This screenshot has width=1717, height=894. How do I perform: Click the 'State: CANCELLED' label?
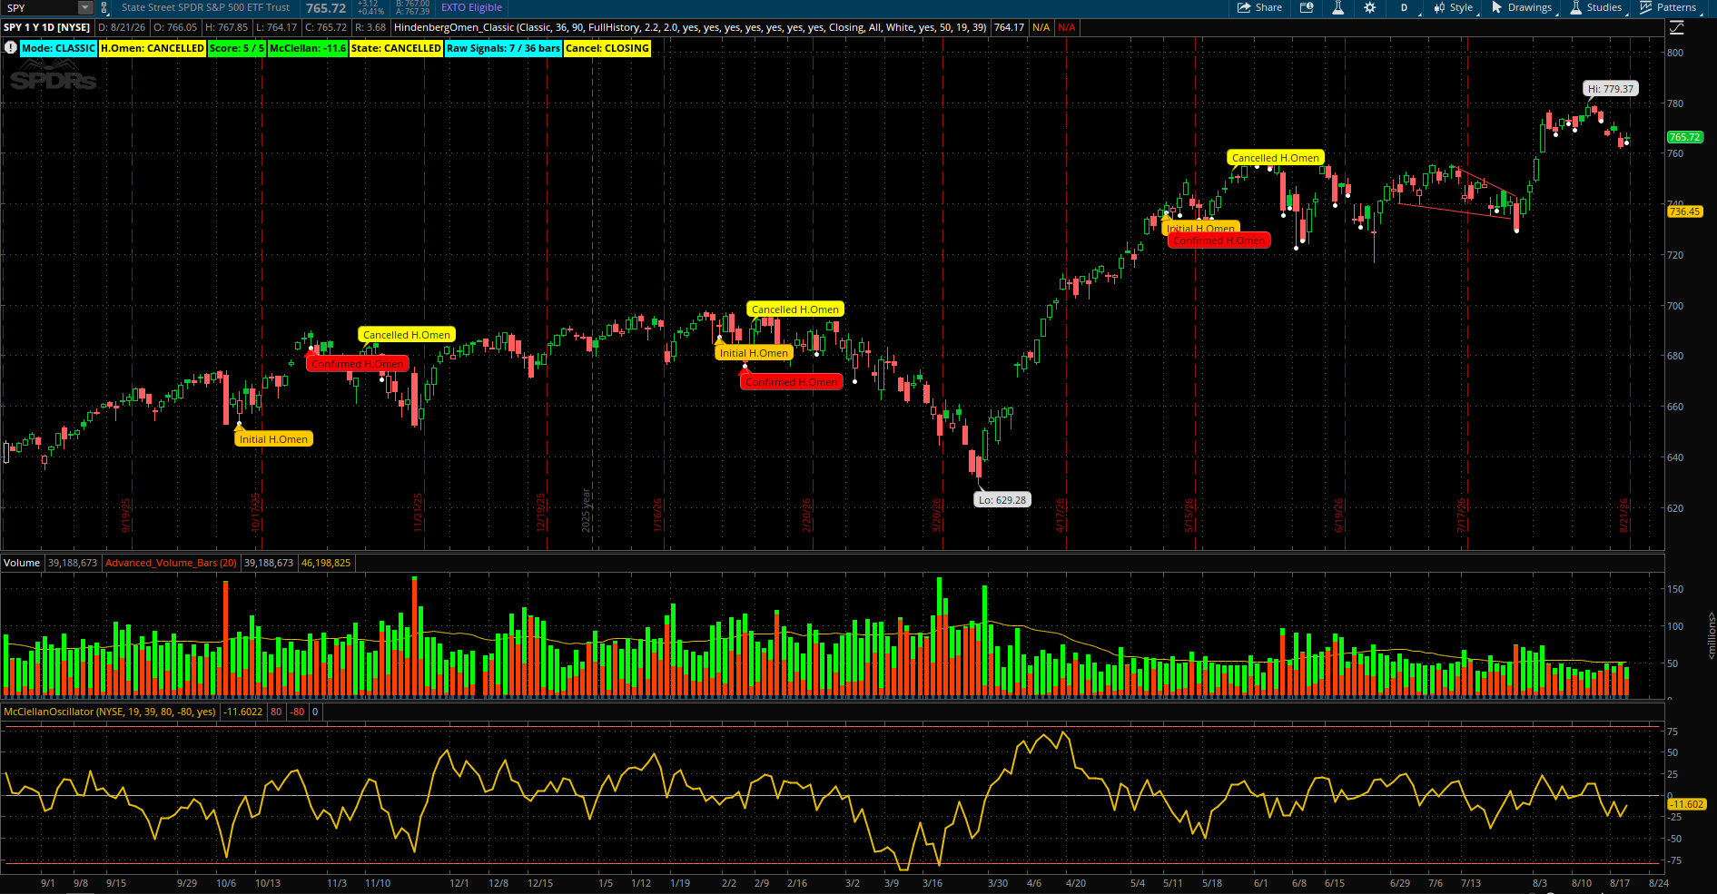(x=396, y=48)
